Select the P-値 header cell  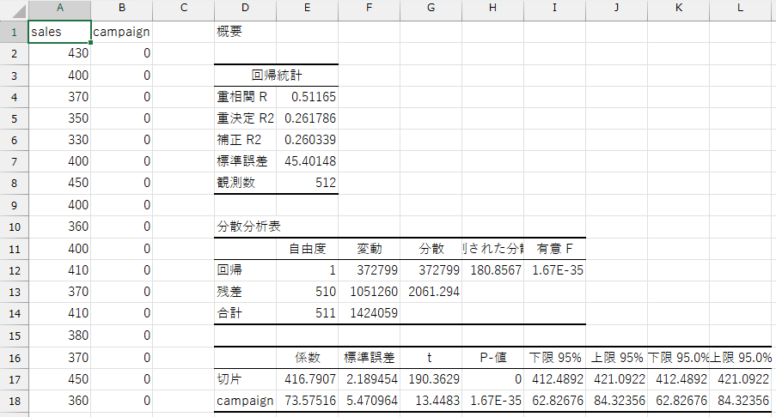tap(492, 356)
